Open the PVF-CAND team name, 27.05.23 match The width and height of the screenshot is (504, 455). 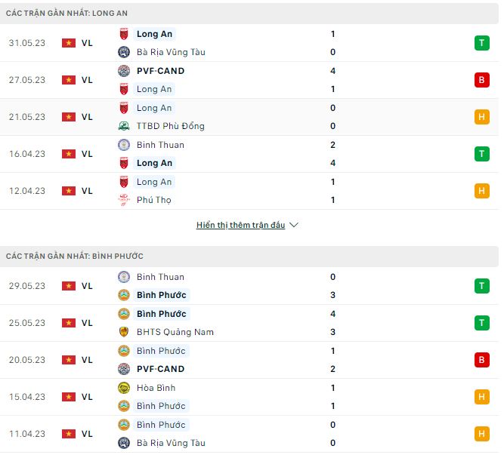[x=160, y=71]
